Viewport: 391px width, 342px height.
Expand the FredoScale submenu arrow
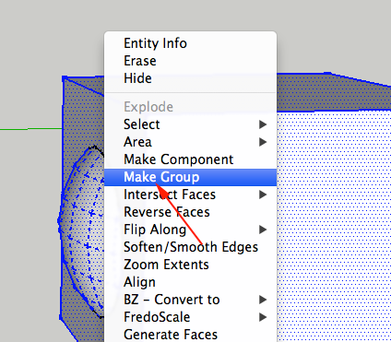263,317
